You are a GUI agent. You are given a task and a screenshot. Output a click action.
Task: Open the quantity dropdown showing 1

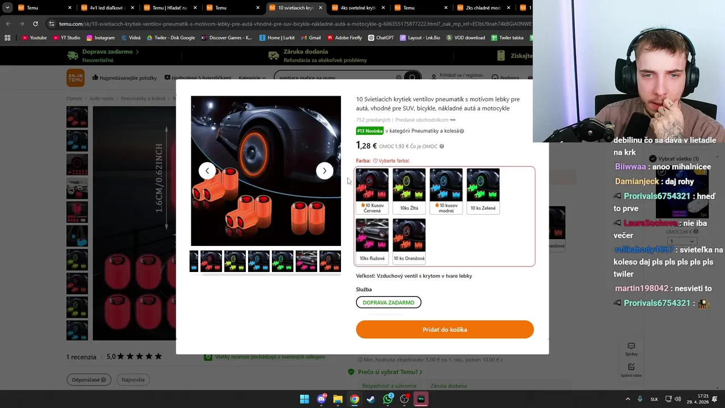coord(681,241)
